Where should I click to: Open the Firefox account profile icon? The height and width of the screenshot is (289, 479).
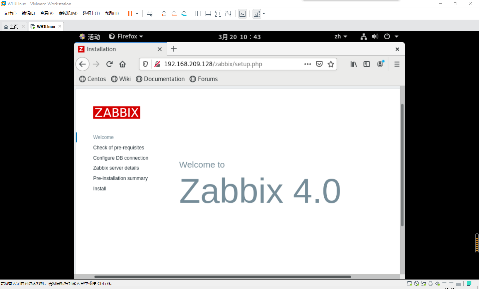(380, 64)
